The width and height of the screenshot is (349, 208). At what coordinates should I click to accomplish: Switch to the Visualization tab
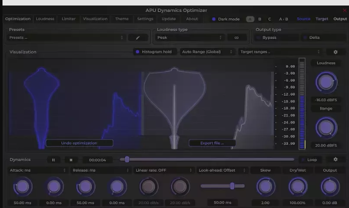[x=95, y=19]
